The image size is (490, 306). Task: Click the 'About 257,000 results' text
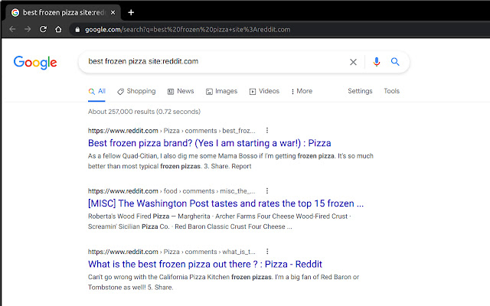coord(144,112)
